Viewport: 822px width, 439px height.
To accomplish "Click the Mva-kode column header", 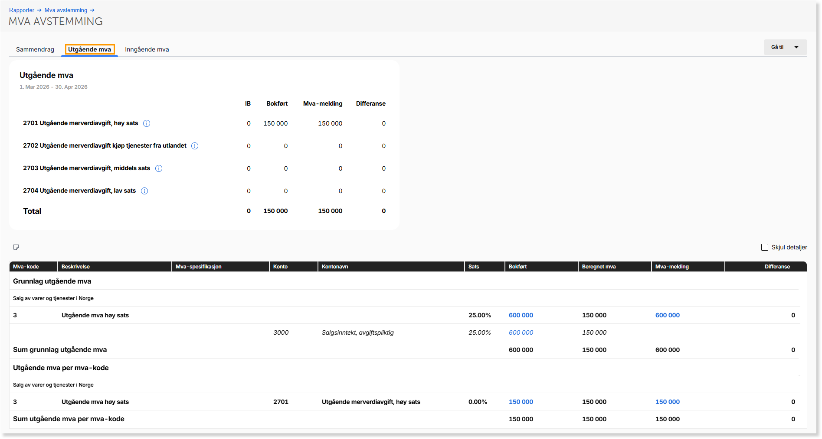I will 33,267.
